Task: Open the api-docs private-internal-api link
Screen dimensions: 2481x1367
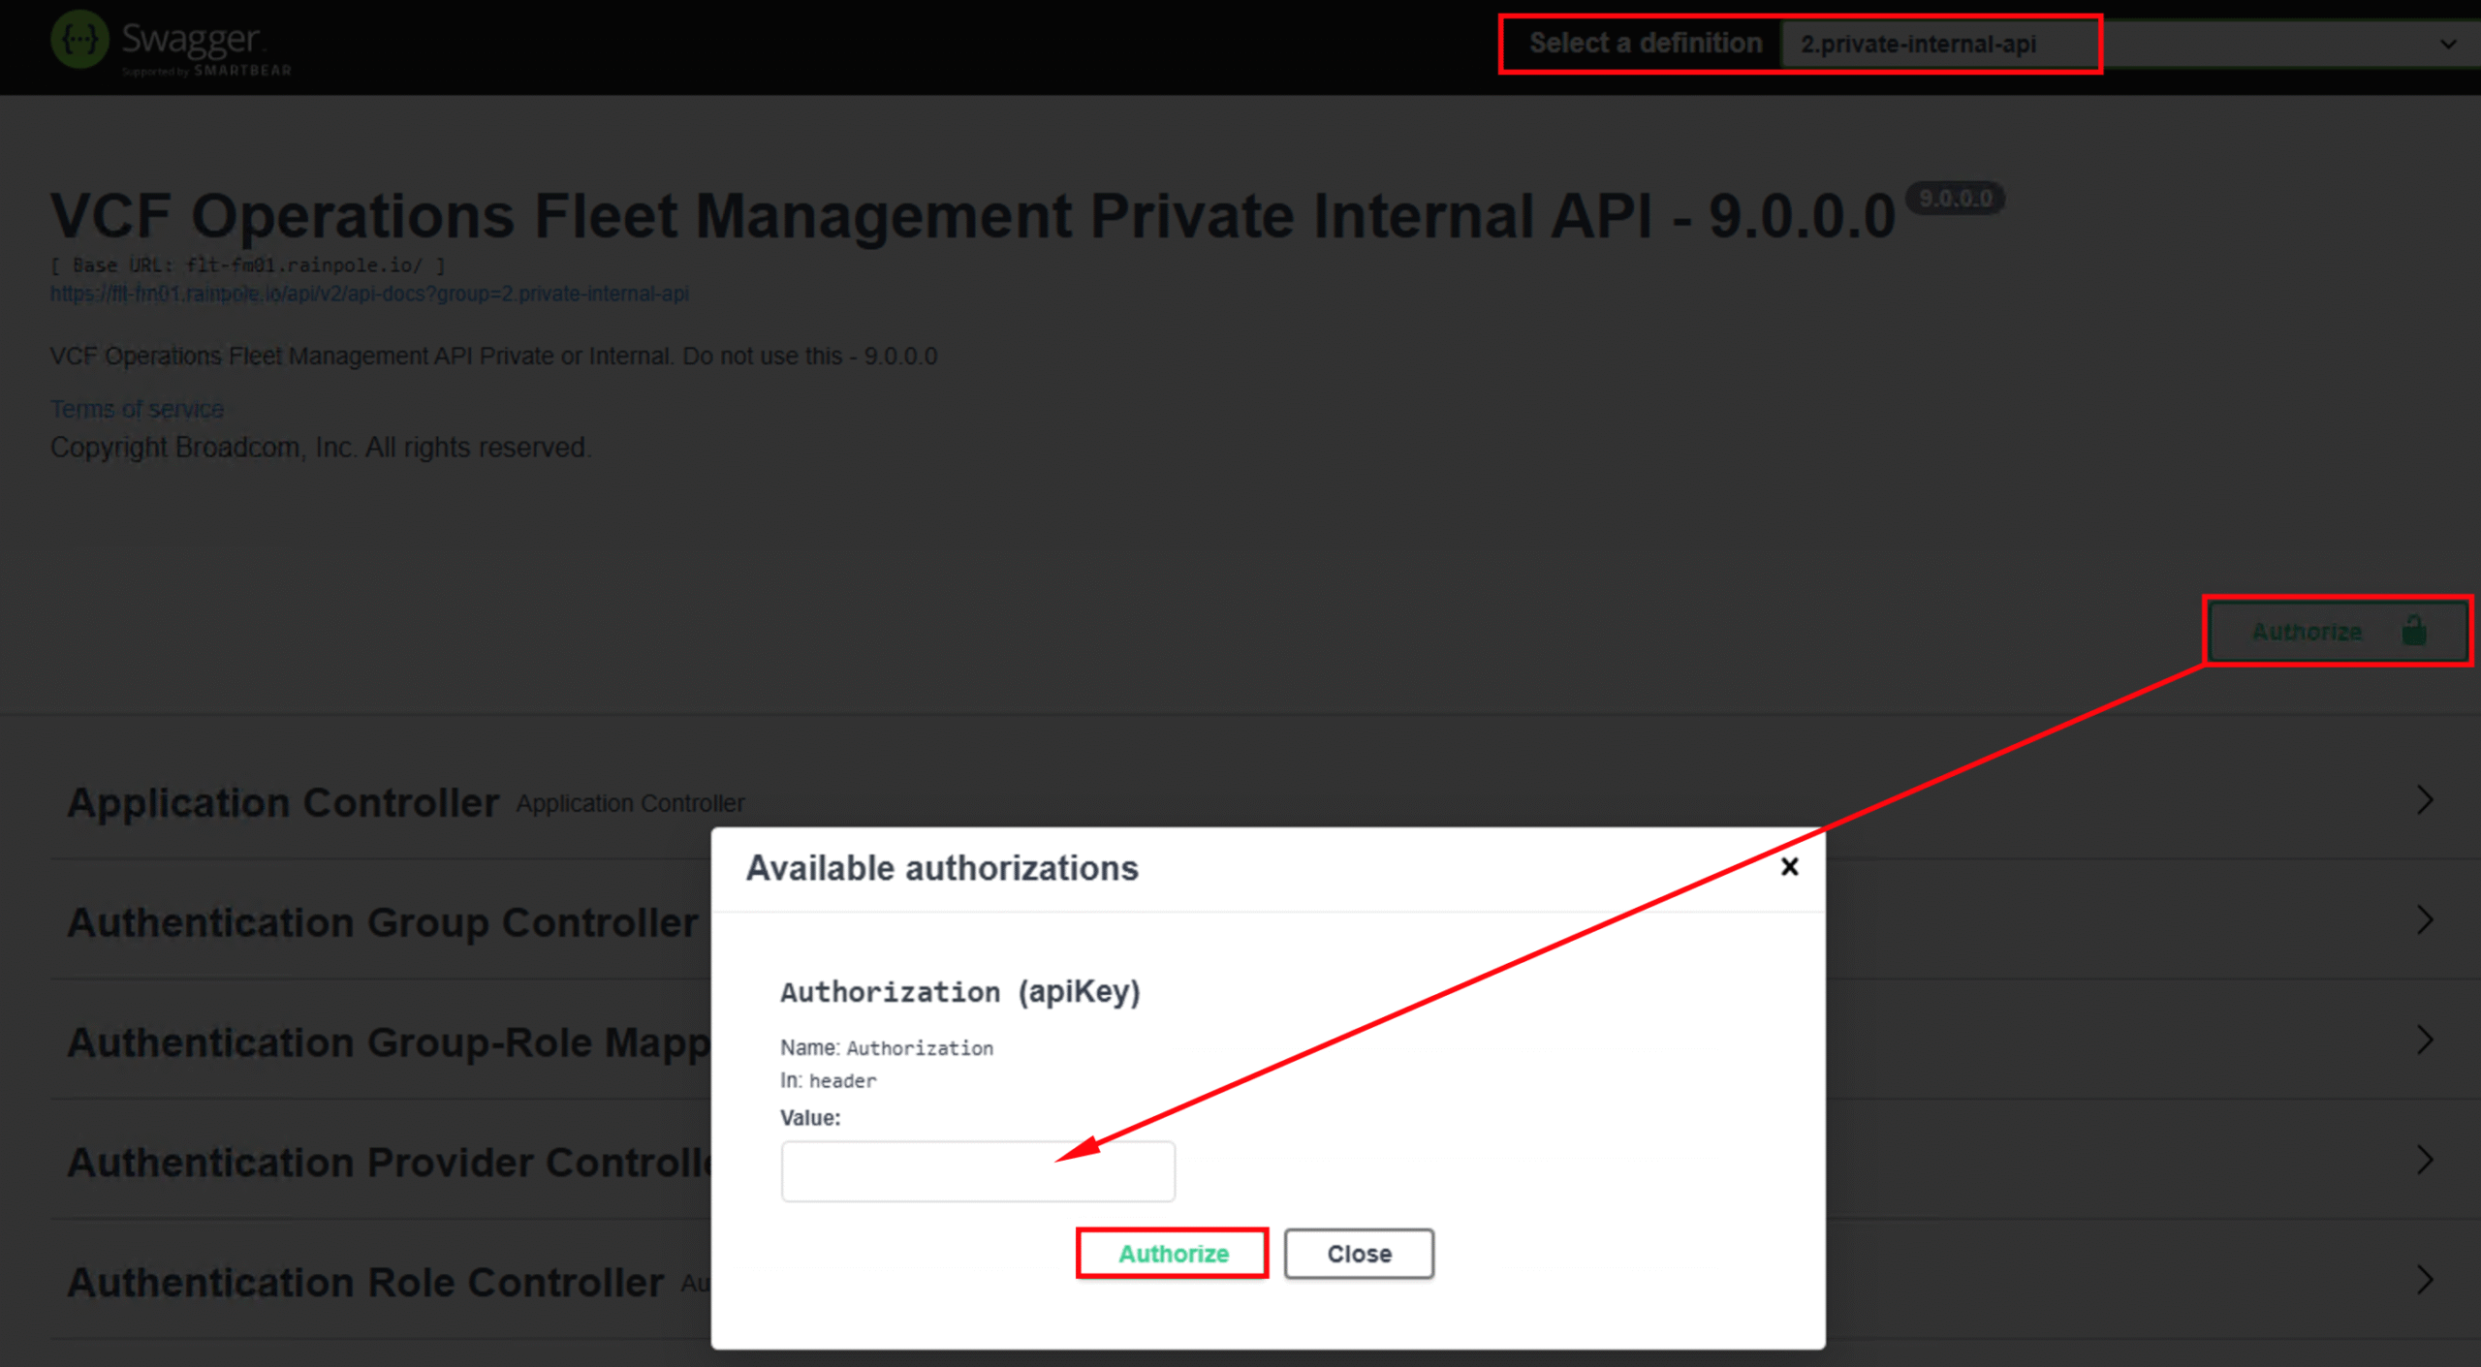Action: point(369,294)
